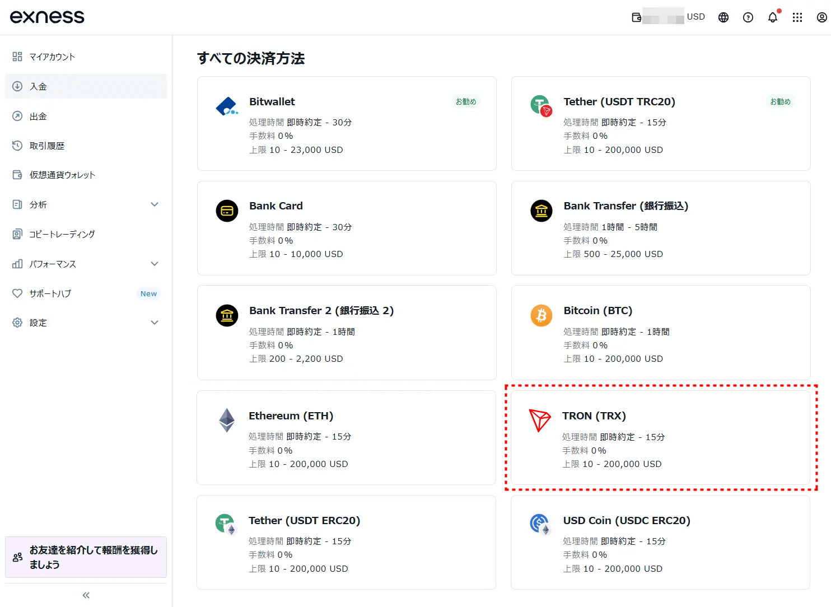Open the user profile icon
The width and height of the screenshot is (831, 607).
coord(822,17)
